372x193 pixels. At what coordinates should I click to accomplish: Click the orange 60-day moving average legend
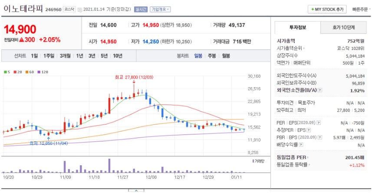click(30, 72)
